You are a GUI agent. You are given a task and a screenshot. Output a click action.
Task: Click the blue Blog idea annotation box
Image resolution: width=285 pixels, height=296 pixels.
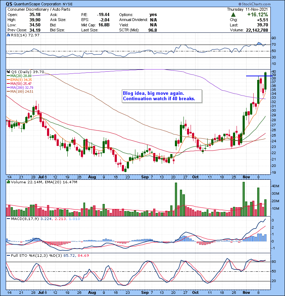click(x=162, y=96)
